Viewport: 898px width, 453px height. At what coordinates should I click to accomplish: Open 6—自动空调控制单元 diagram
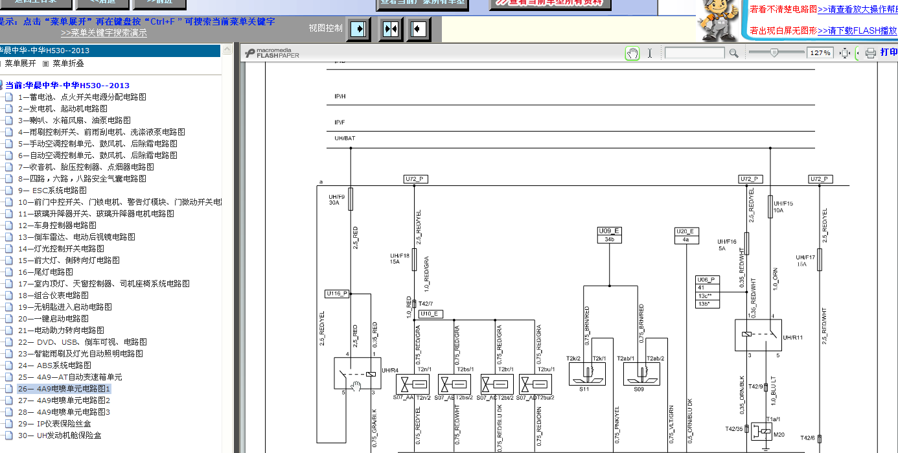pos(98,156)
